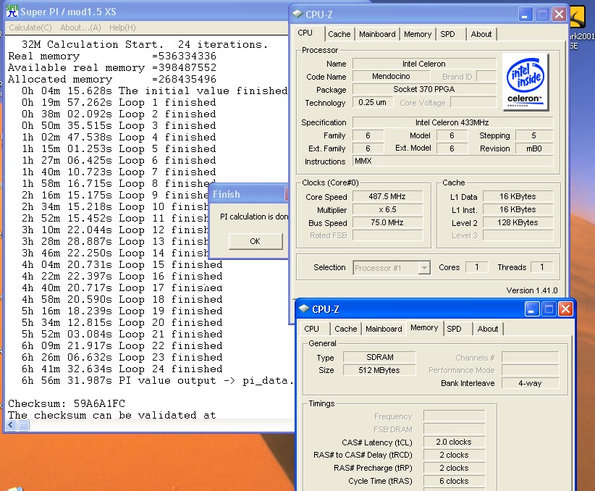Click the RAS# to CAS# Delay value 2 clocks
The image size is (595, 491).
454,455
